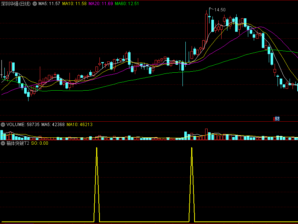
Task: Select the MA20: 11.69 label
Action: (101, 4)
